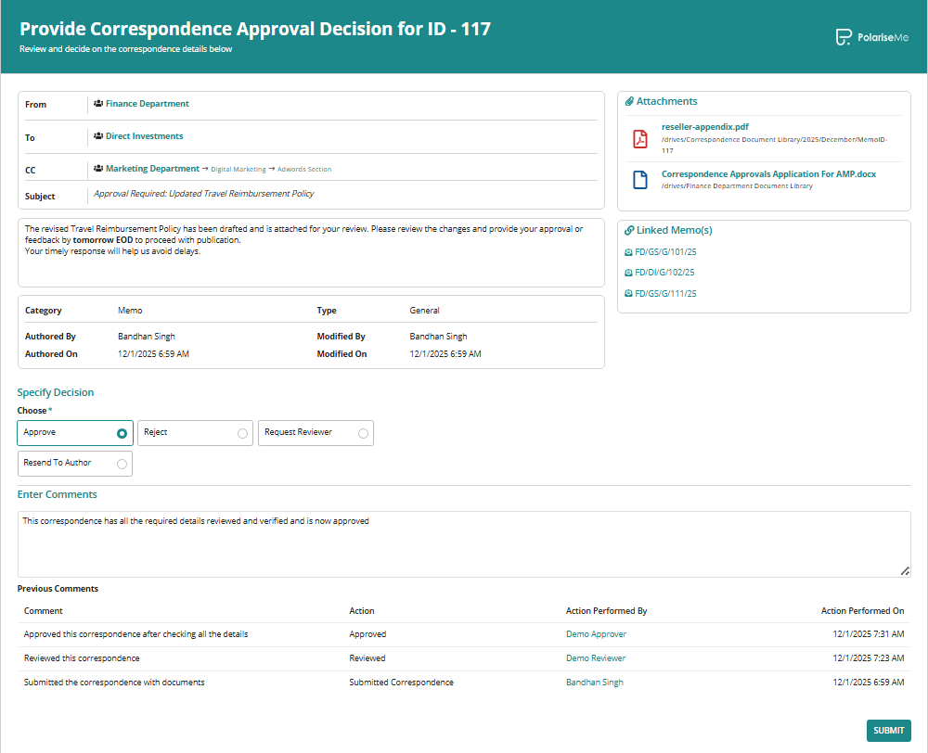Click the comments box resize handle
This screenshot has width=928, height=753.
click(x=905, y=571)
